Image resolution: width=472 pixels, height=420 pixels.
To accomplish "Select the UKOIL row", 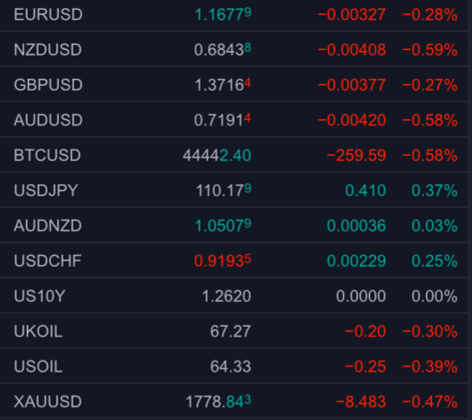I will (234, 331).
